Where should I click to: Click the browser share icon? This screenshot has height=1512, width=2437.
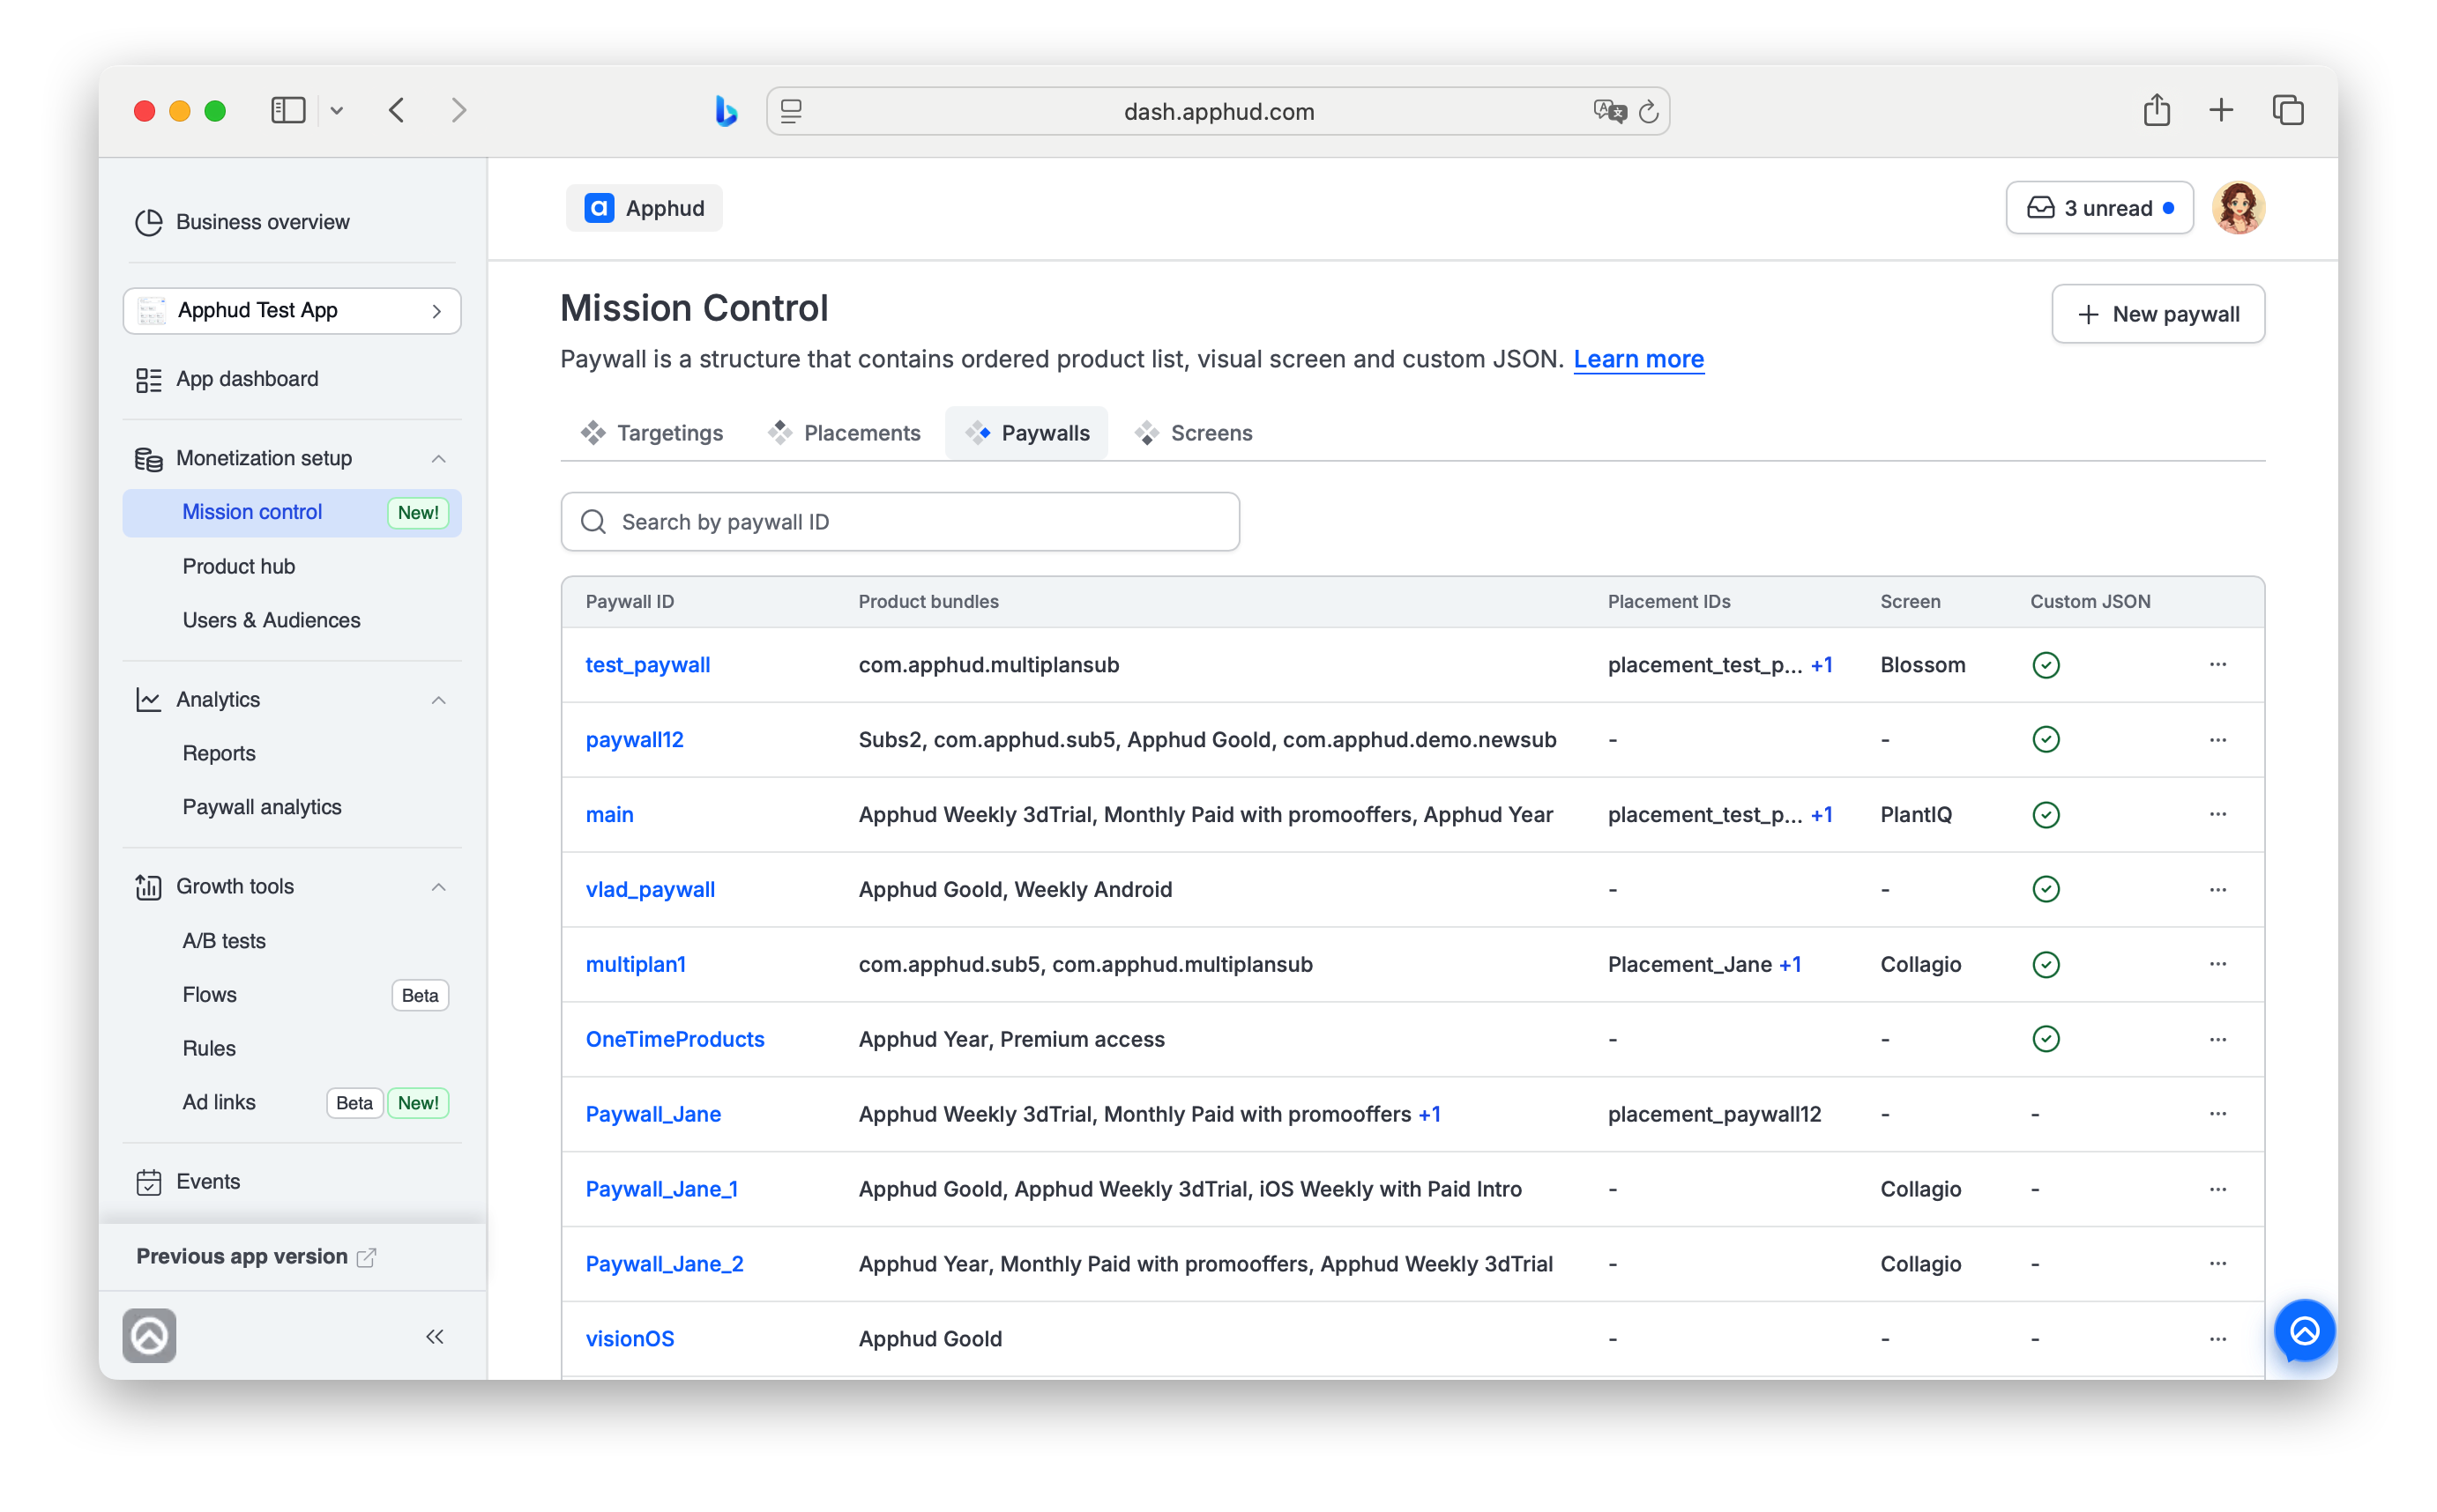point(2156,110)
